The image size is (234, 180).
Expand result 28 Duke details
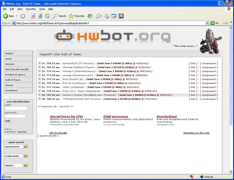click(39, 91)
